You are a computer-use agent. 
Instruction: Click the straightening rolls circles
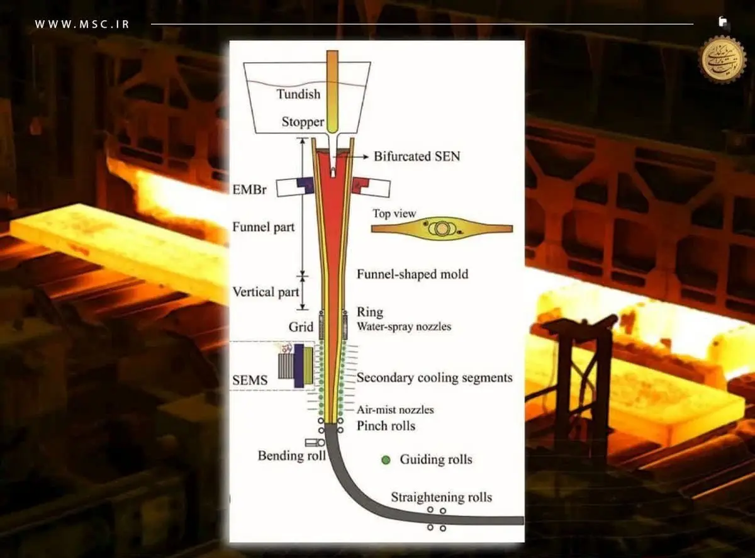point(436,518)
